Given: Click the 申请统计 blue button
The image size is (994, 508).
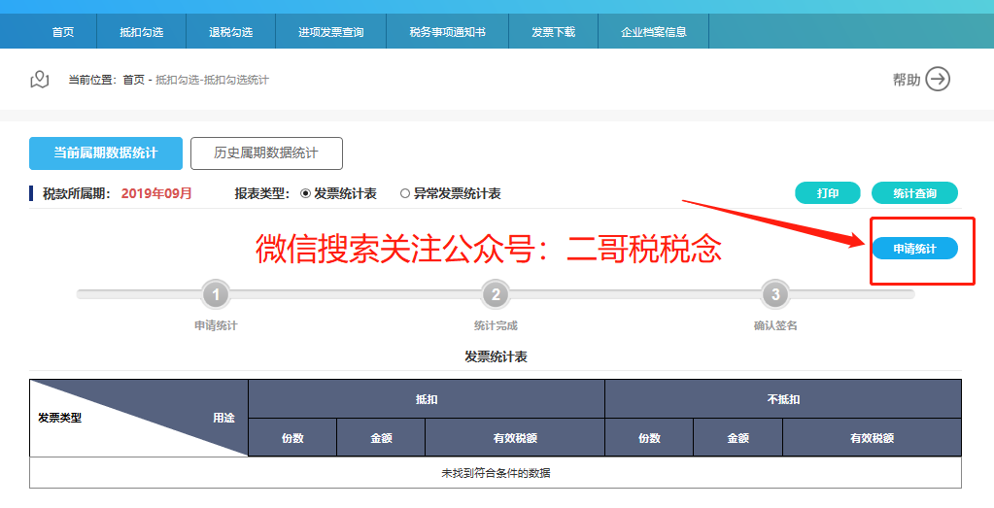Looking at the screenshot, I should tap(914, 249).
